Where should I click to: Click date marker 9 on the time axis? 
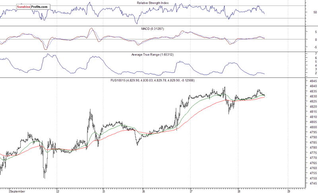point(288,191)
